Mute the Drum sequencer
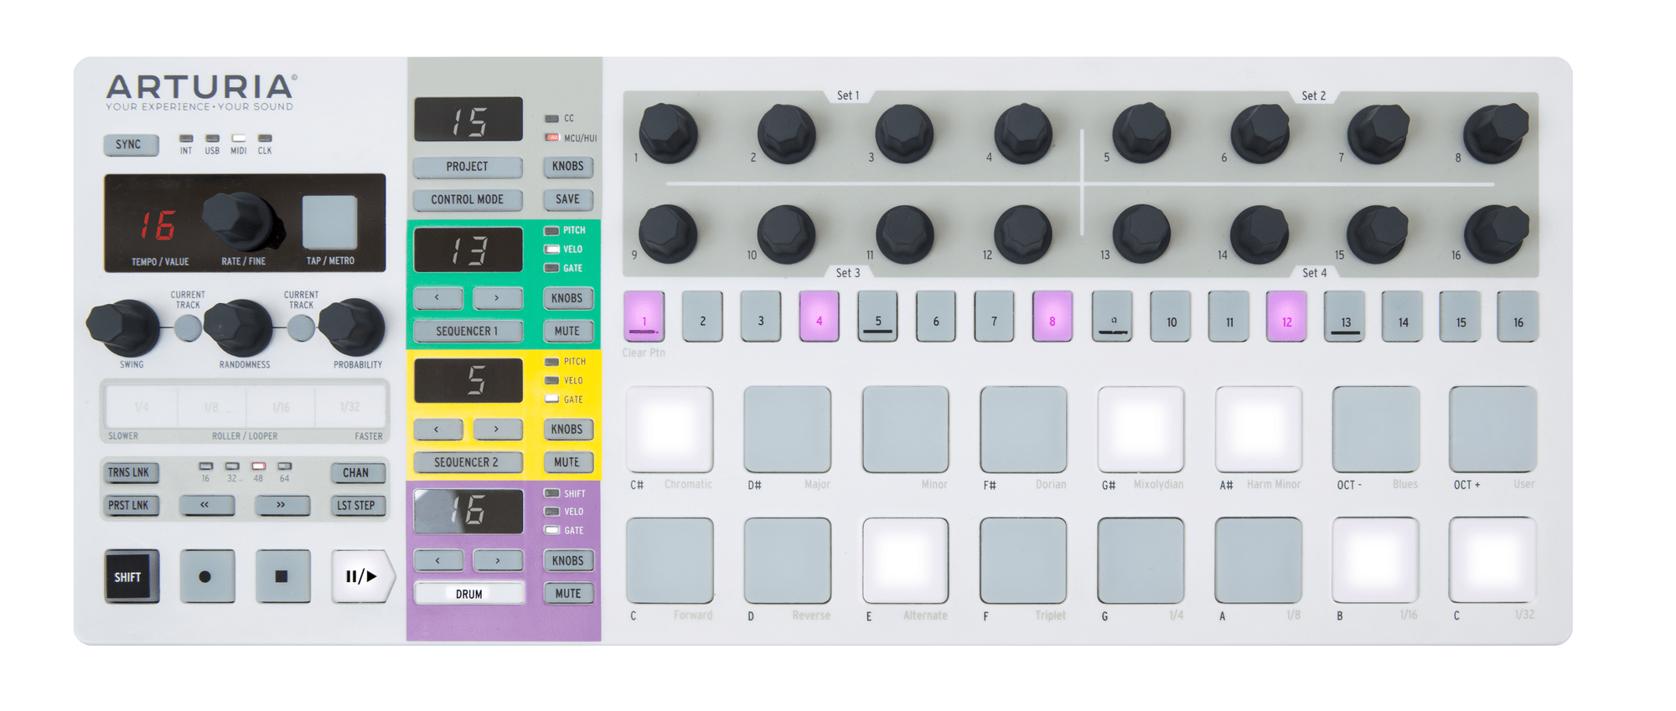Viewport: 1676px width, 711px height. [568, 594]
